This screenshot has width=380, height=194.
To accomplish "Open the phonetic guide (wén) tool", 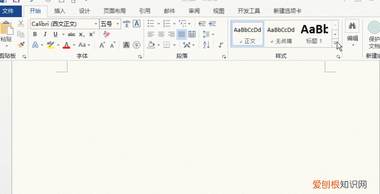I will coord(127,24).
